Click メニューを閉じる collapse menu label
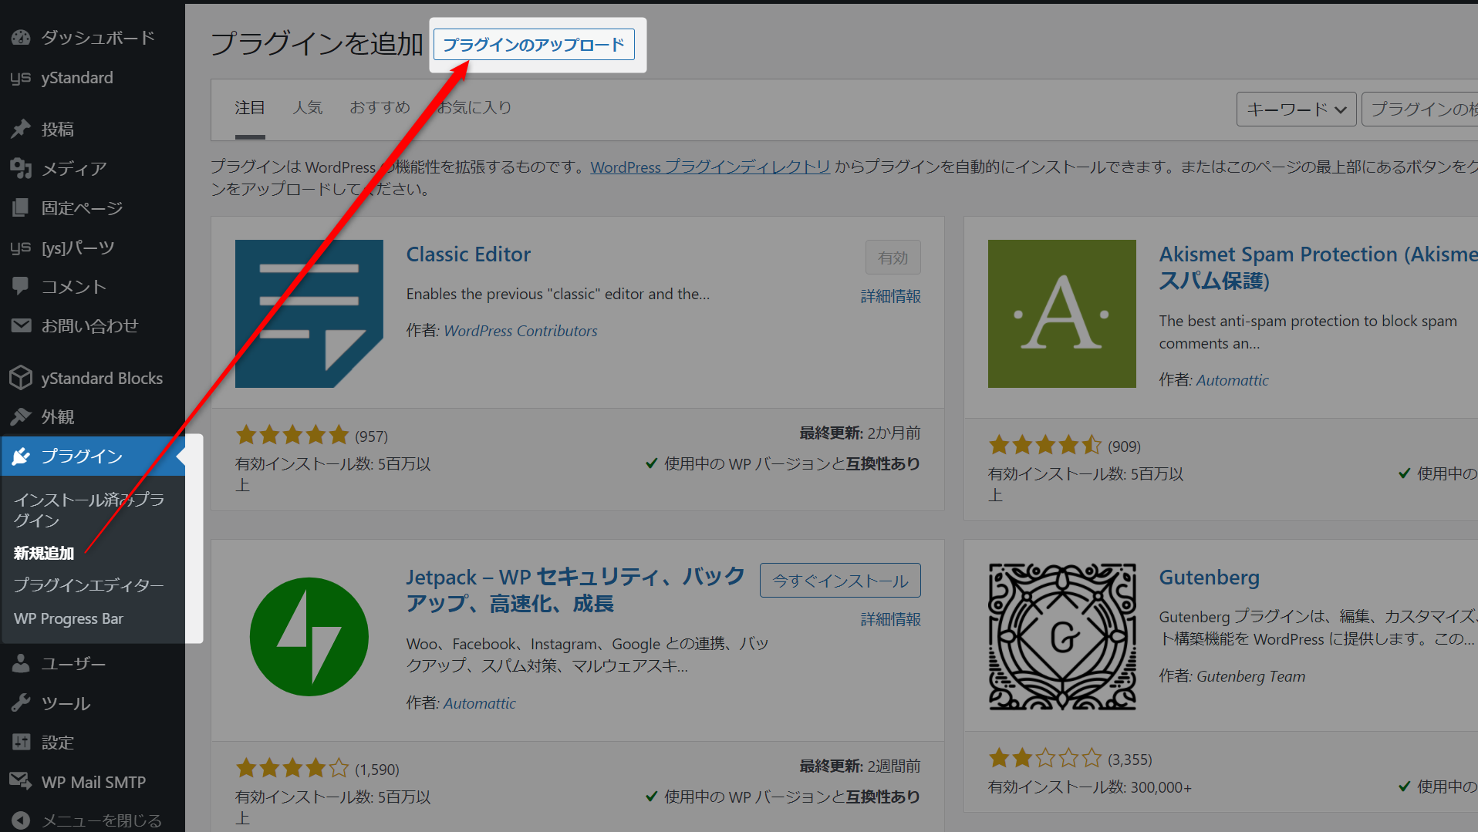 pyautogui.click(x=102, y=820)
